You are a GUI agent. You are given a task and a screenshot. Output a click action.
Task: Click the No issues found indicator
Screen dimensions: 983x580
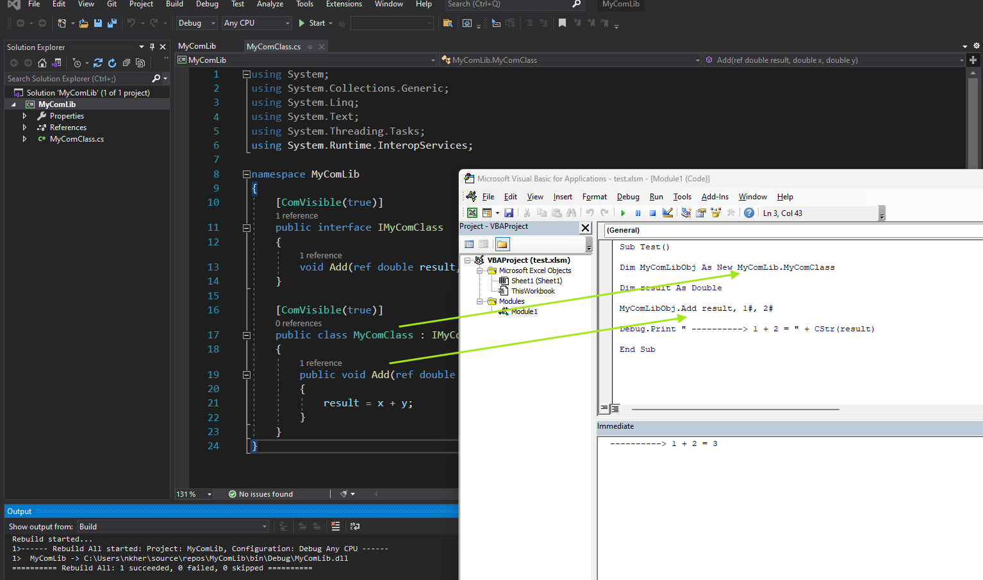[x=261, y=494]
